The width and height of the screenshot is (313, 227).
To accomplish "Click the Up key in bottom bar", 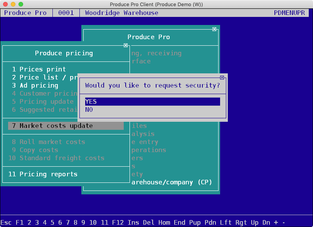I will [254, 222].
